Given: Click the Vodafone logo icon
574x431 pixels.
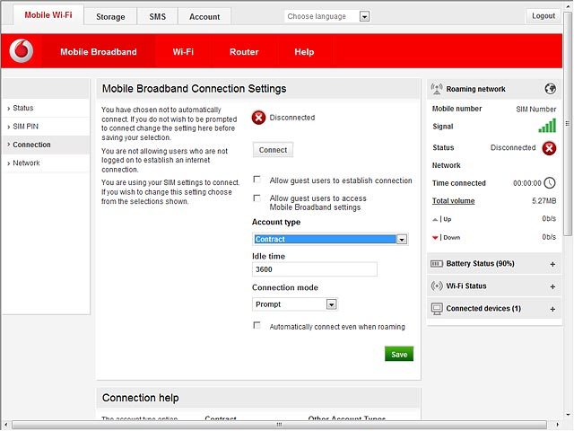Looking at the screenshot, I should click(x=22, y=50).
